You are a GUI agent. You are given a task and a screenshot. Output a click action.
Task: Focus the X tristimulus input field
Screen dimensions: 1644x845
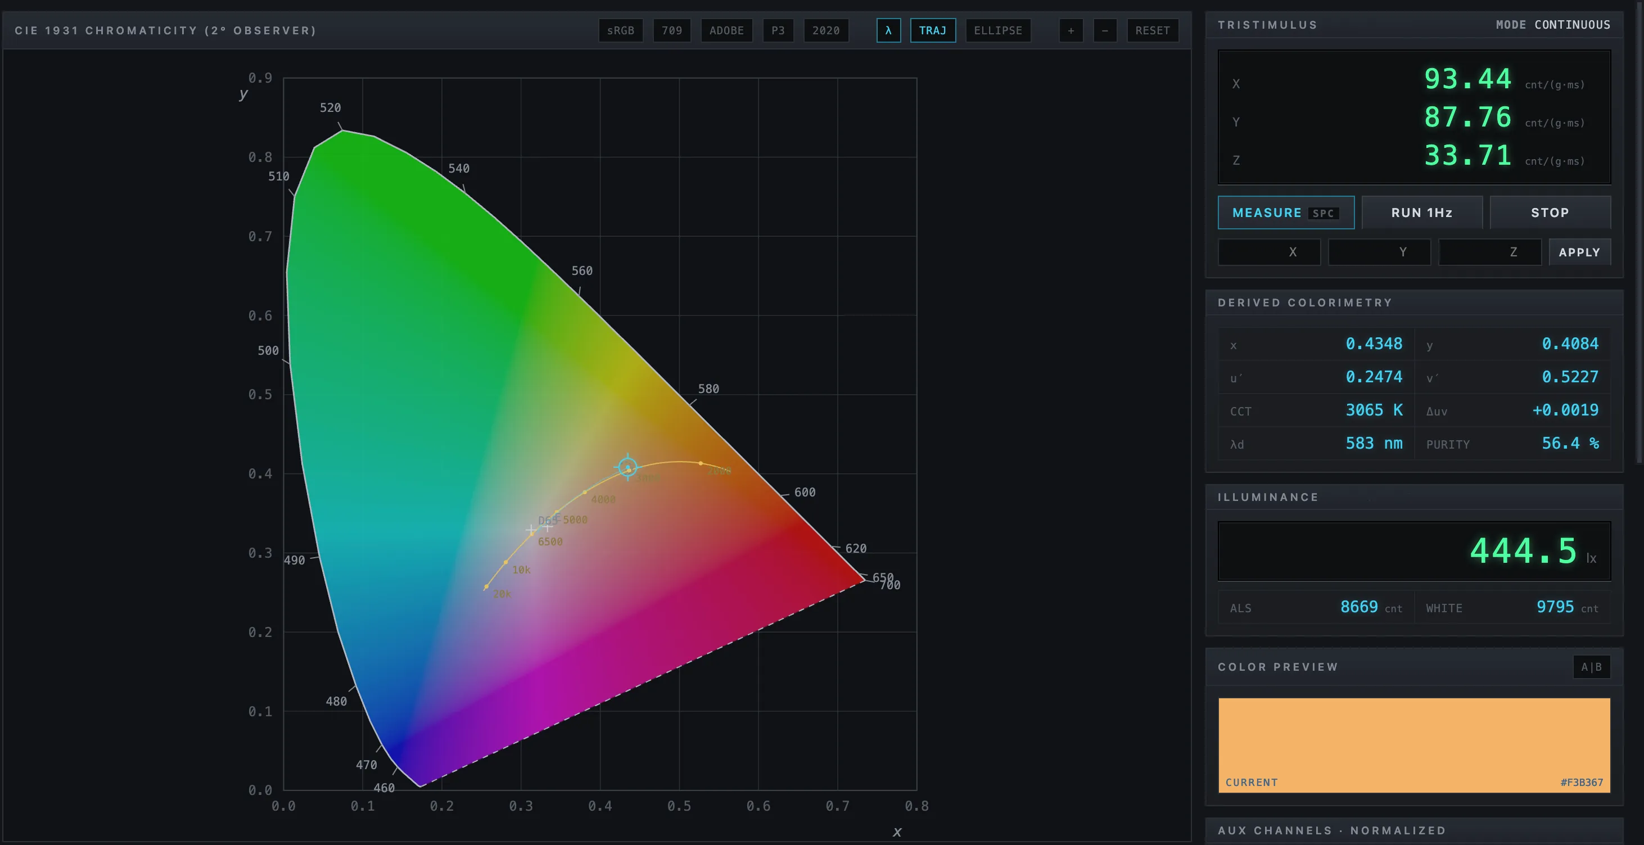coord(1269,252)
